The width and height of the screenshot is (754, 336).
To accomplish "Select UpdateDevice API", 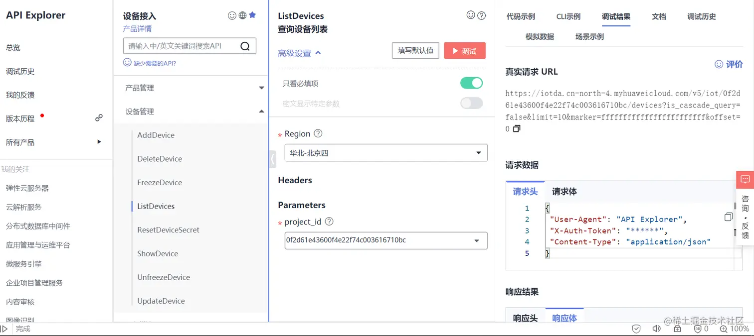I will 161,301.
